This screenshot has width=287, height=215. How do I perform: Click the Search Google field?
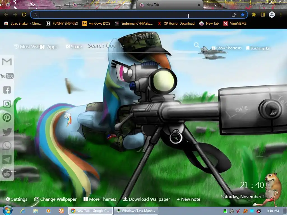tap(140, 46)
